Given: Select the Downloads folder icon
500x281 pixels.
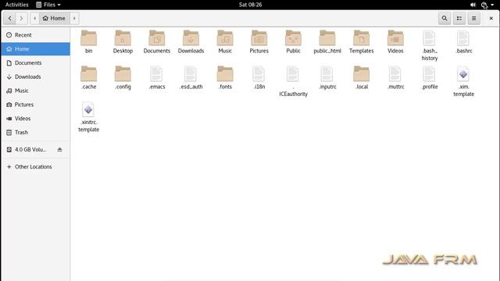Looking at the screenshot, I should pyautogui.click(x=191, y=38).
